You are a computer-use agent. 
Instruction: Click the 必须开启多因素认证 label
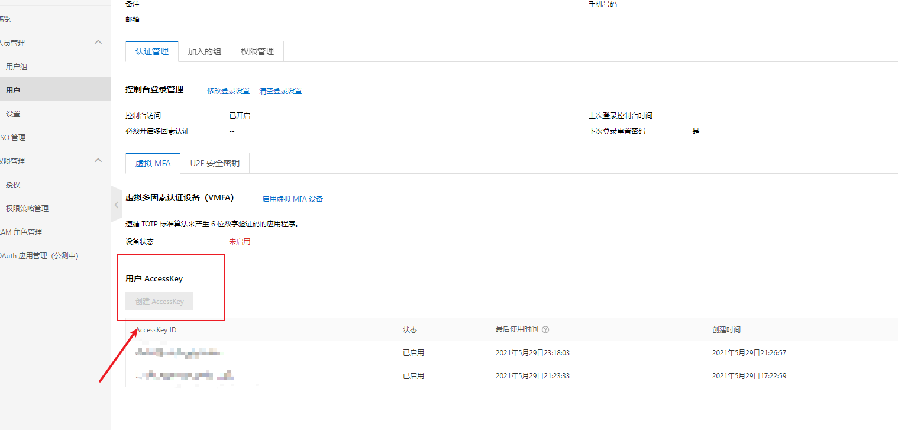157,131
